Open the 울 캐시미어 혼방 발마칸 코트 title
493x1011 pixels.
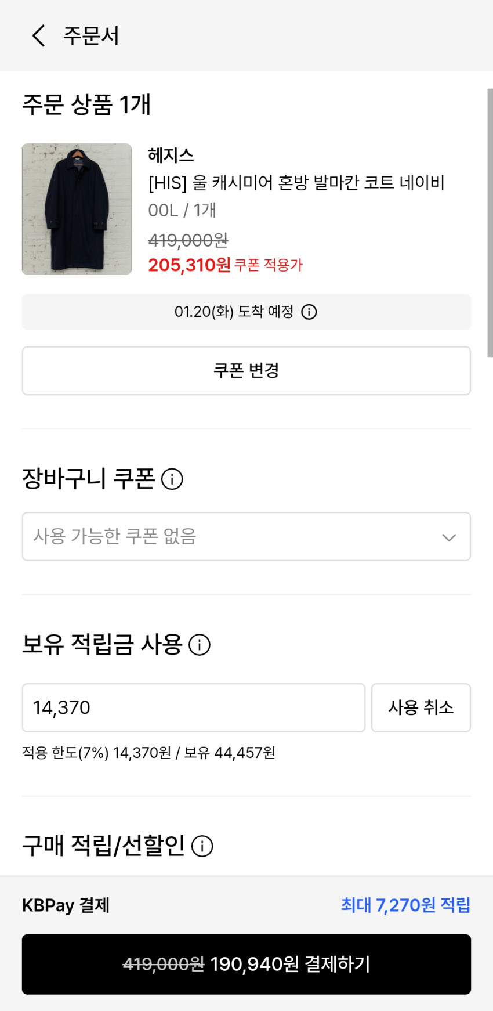296,183
